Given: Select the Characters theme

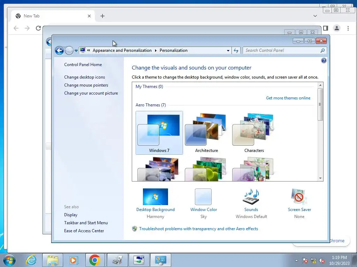Looking at the screenshot, I should tap(254, 133).
